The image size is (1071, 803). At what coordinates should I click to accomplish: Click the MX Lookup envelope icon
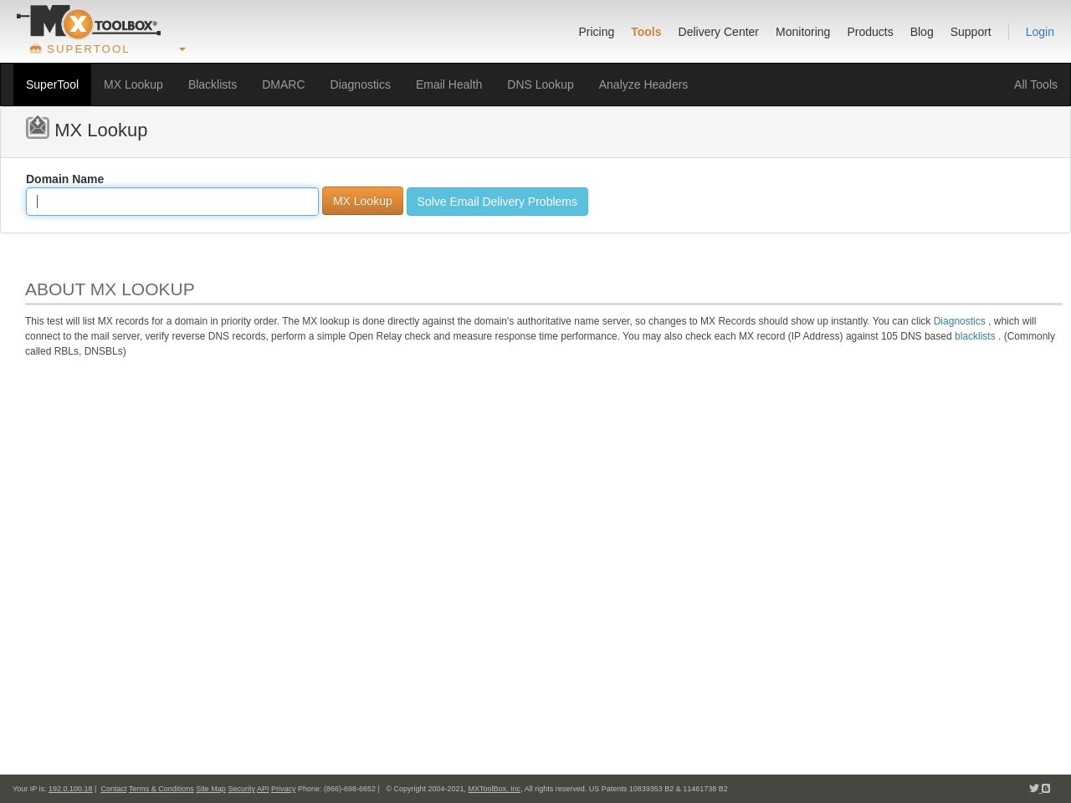tap(38, 127)
